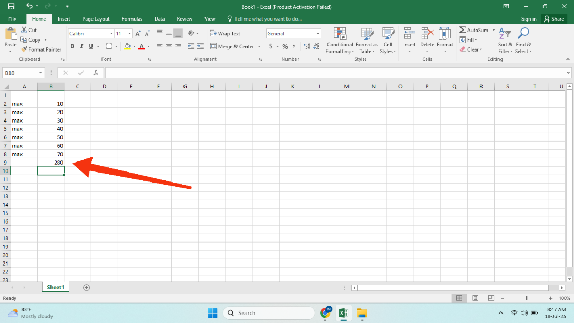The height and width of the screenshot is (323, 574).
Task: Toggle Wrap Text on
Action: [x=225, y=33]
